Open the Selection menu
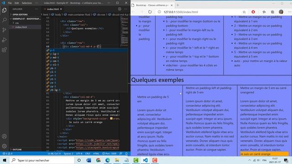The height and width of the screenshot is (164, 292). point(27,3)
